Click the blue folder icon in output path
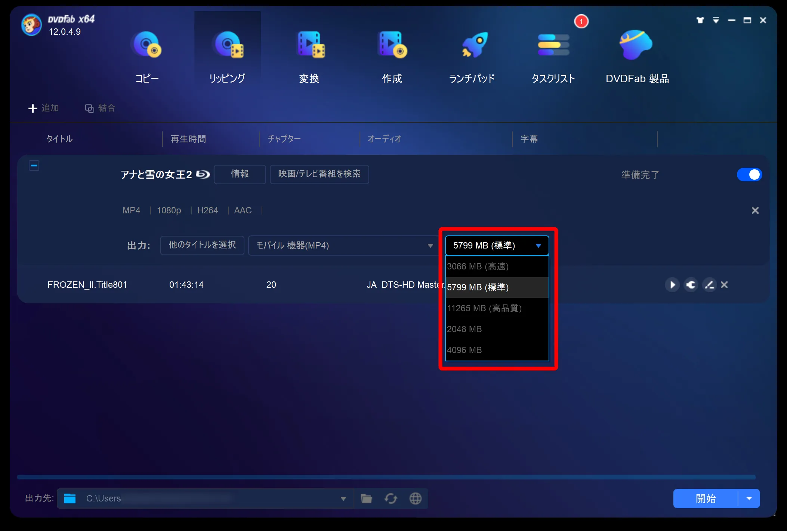The image size is (787, 531). pyautogui.click(x=70, y=498)
